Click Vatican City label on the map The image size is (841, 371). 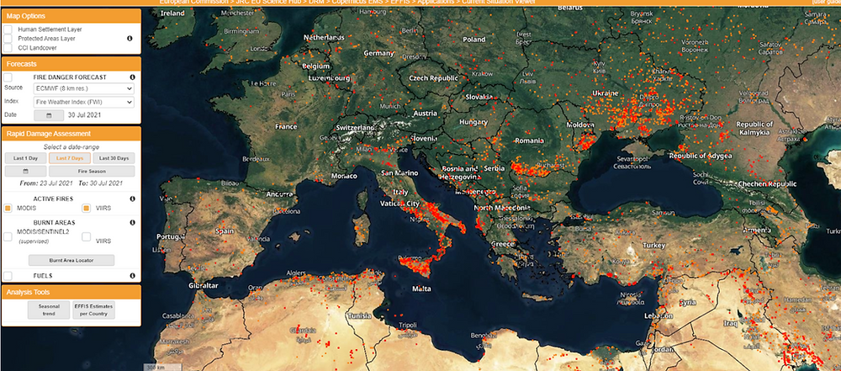pos(399,204)
